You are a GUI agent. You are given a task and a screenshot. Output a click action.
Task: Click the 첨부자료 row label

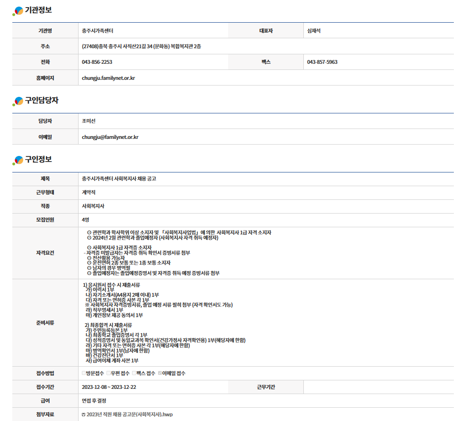45,414
